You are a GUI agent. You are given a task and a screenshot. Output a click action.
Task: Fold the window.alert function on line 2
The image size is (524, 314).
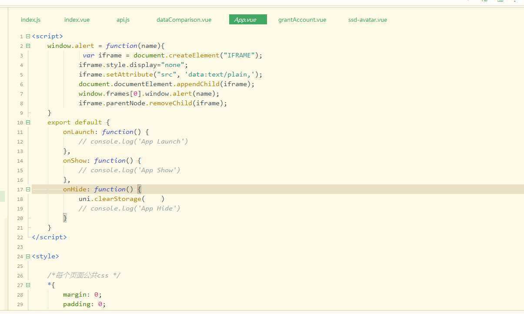pyautogui.click(x=28, y=46)
